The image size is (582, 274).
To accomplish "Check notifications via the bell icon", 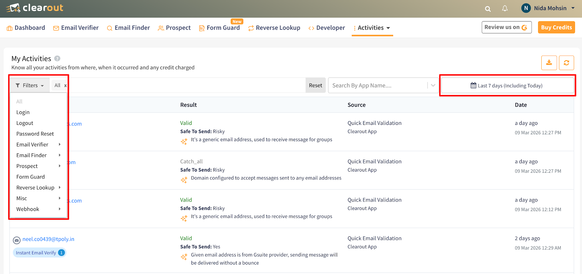I will 505,8.
